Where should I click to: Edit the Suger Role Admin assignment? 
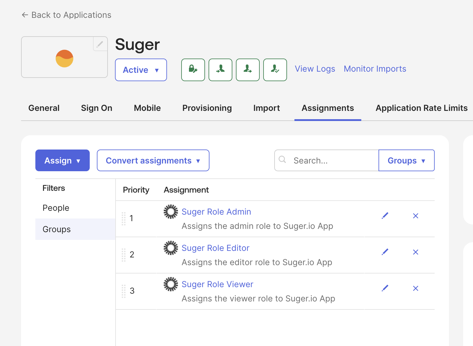pos(385,216)
